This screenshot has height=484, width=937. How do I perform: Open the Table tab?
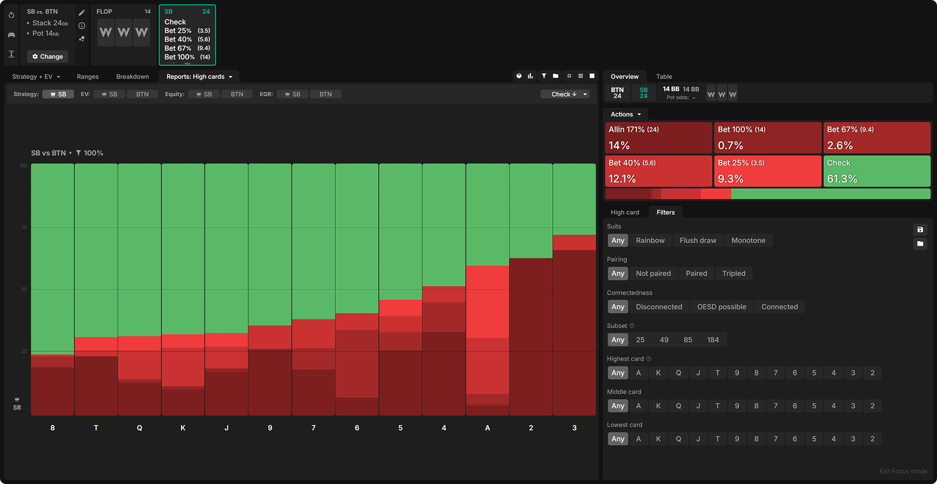(664, 77)
